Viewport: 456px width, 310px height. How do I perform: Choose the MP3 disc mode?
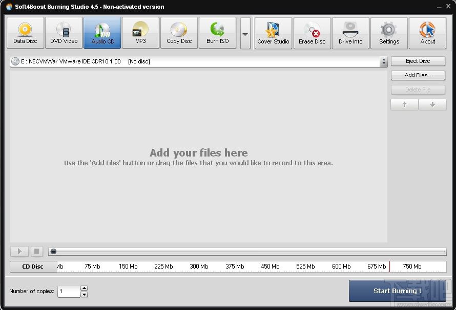(140, 33)
